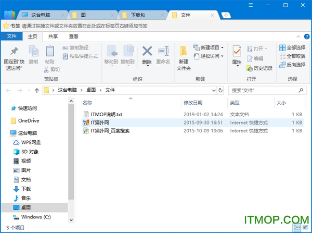
Task: Select the ITMOP说明.txt file
Action: (192, 114)
